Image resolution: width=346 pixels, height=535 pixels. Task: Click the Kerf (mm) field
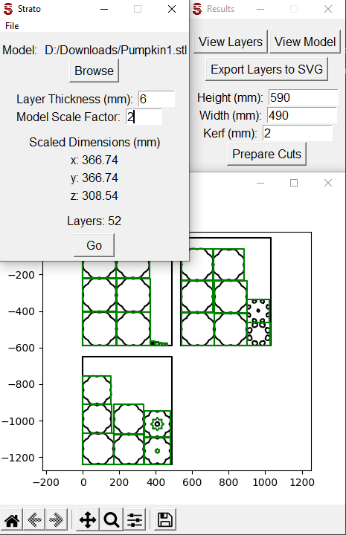298,133
